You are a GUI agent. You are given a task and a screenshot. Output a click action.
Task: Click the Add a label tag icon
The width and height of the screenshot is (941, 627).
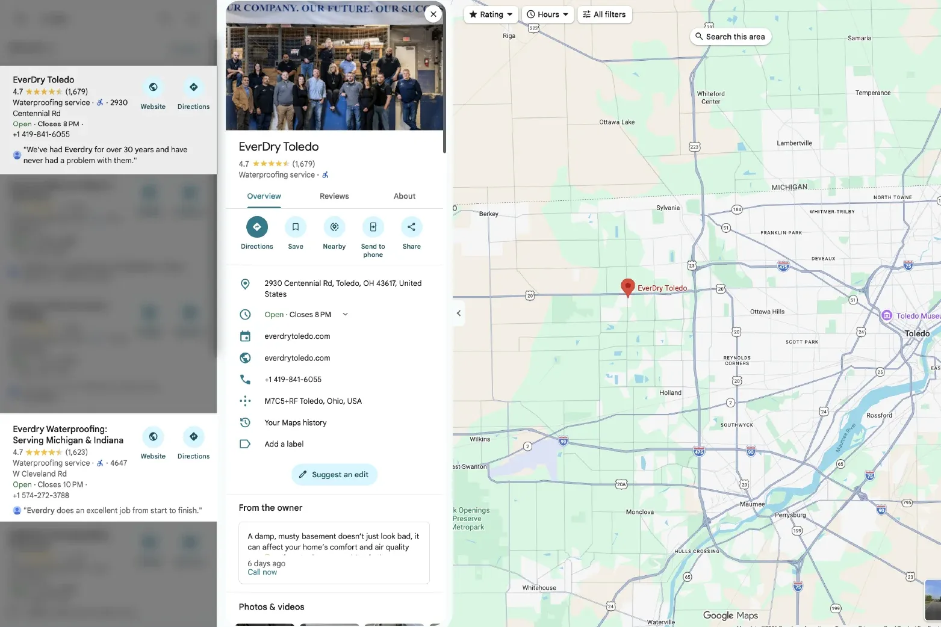coord(245,444)
